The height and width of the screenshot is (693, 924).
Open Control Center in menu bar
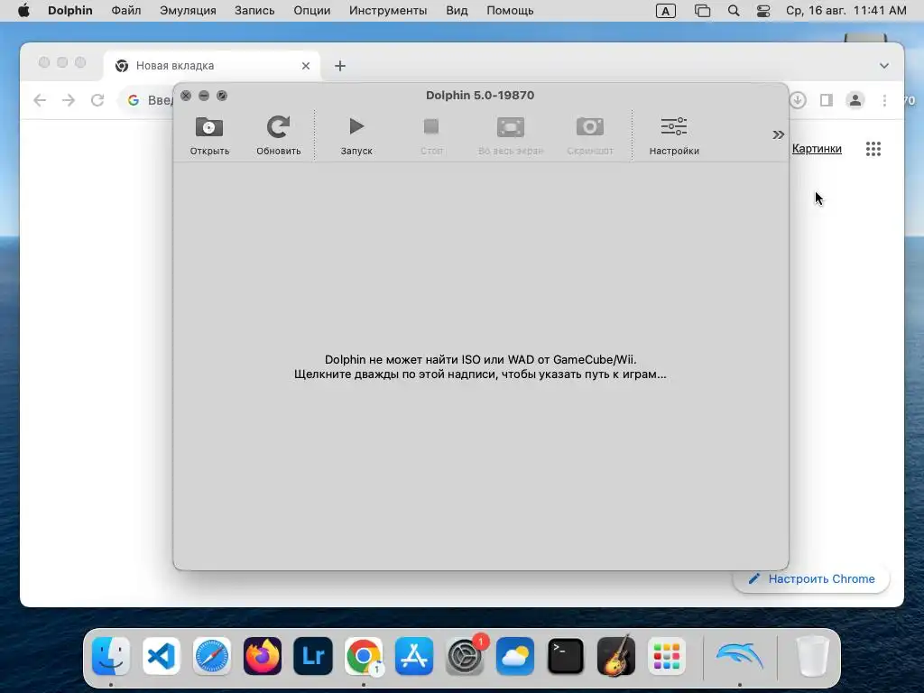[763, 11]
